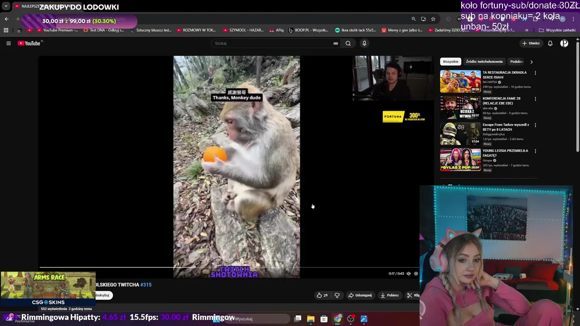Open BOOP.PL bookmark
The image size is (580, 326).
point(309,30)
